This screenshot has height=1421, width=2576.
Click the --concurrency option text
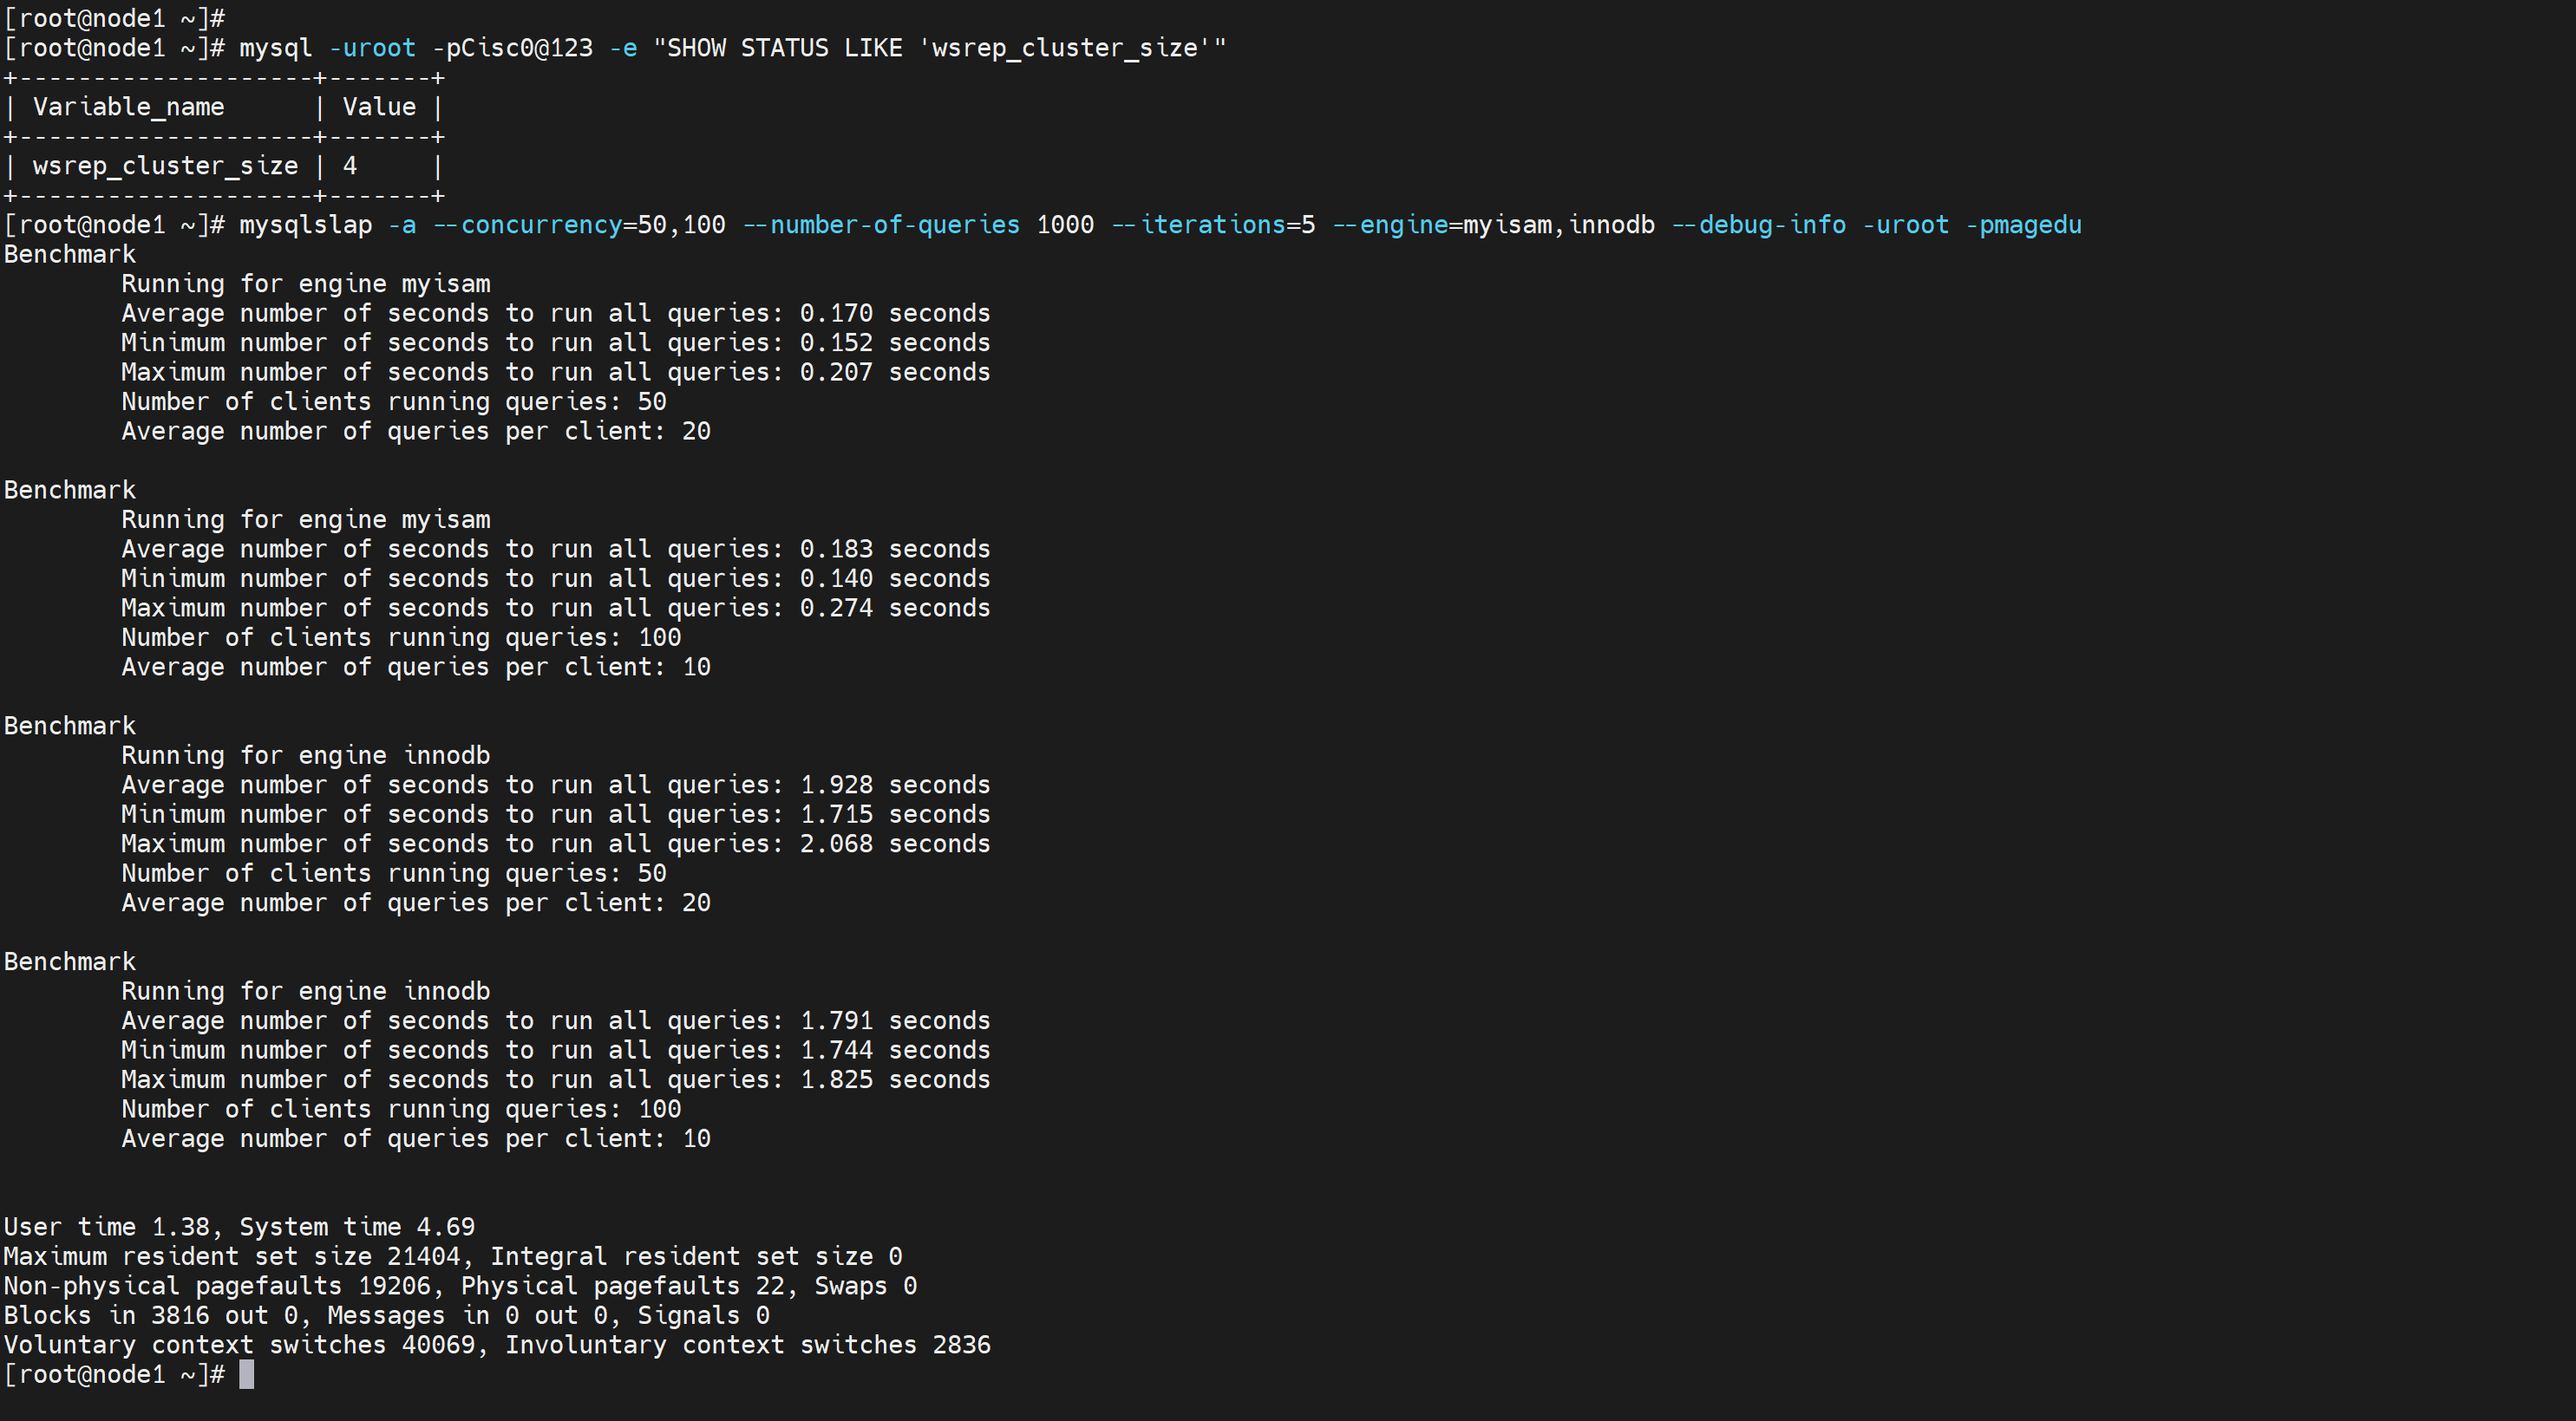click(x=527, y=225)
